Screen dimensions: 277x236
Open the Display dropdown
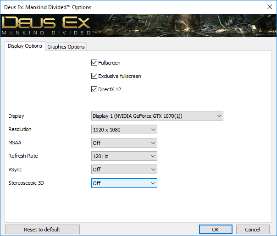pos(157,116)
